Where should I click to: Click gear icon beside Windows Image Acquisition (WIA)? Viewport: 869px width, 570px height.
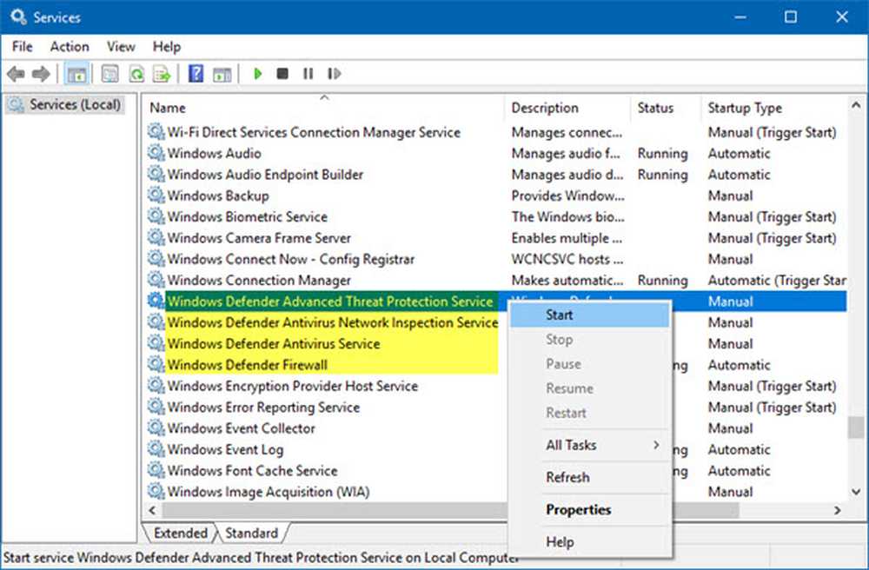point(156,491)
